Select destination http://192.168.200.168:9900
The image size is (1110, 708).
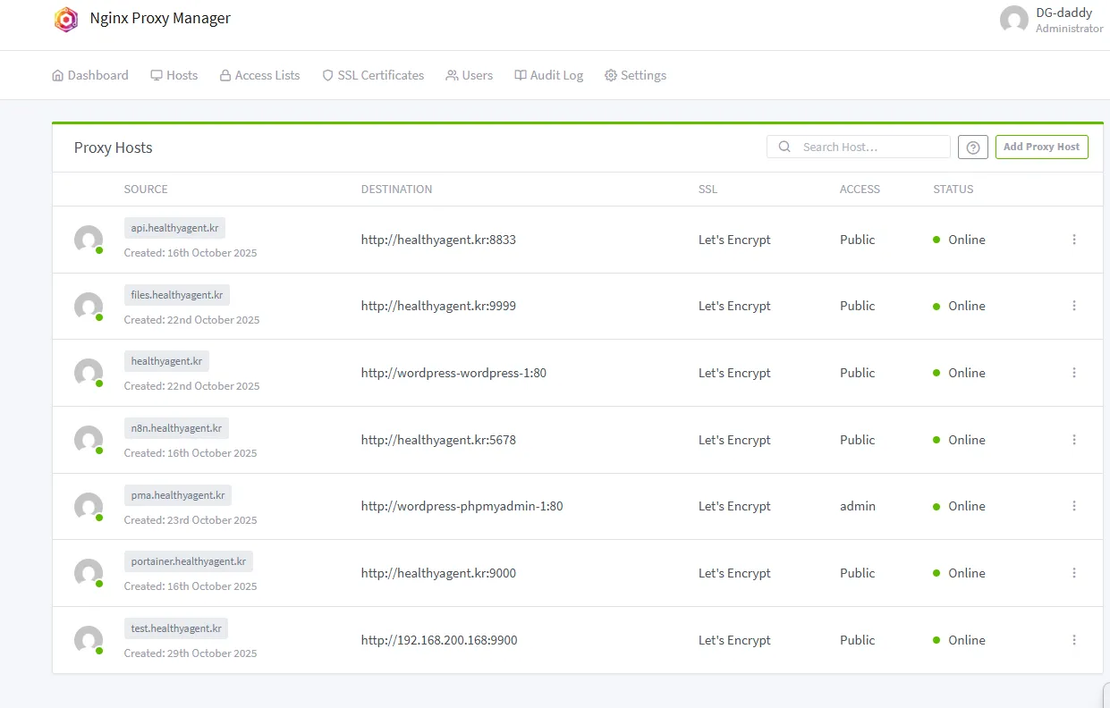(439, 640)
